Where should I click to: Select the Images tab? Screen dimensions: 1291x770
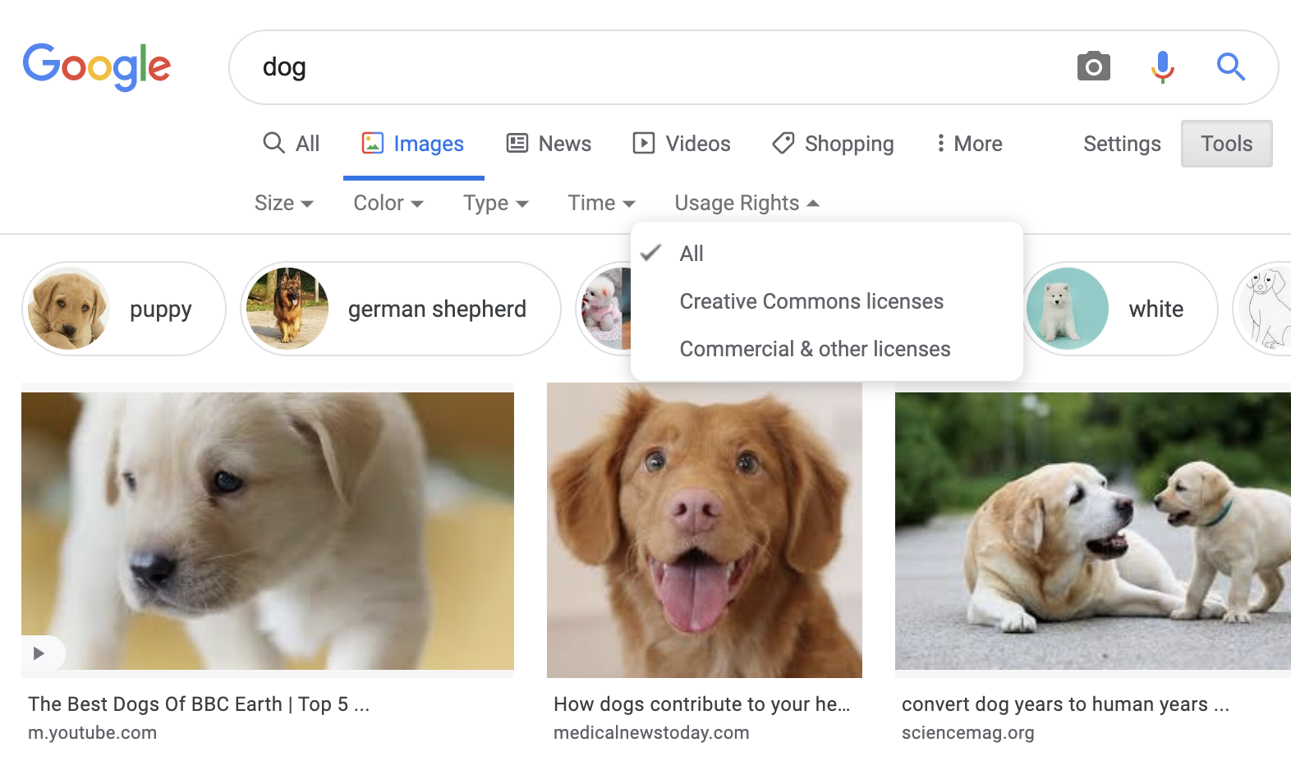413,144
